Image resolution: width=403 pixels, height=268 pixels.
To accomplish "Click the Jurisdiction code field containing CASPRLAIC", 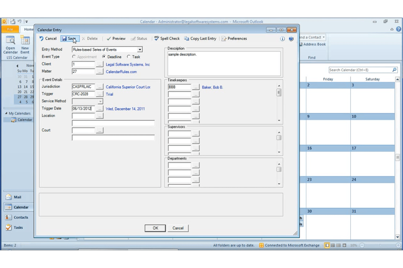I will (x=84, y=87).
